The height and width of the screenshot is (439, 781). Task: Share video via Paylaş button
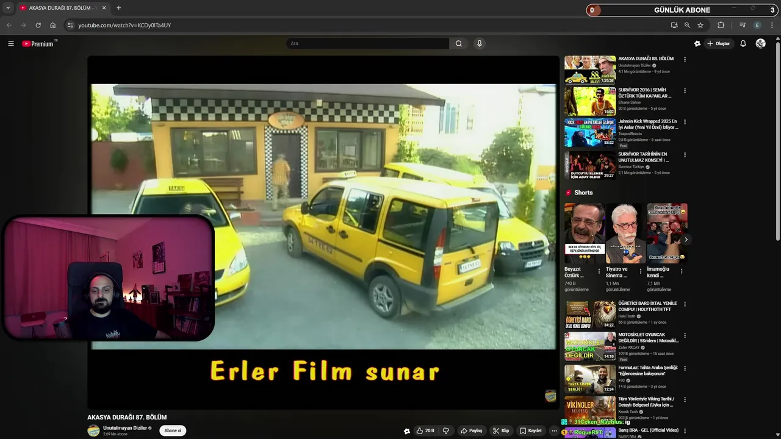[471, 430]
